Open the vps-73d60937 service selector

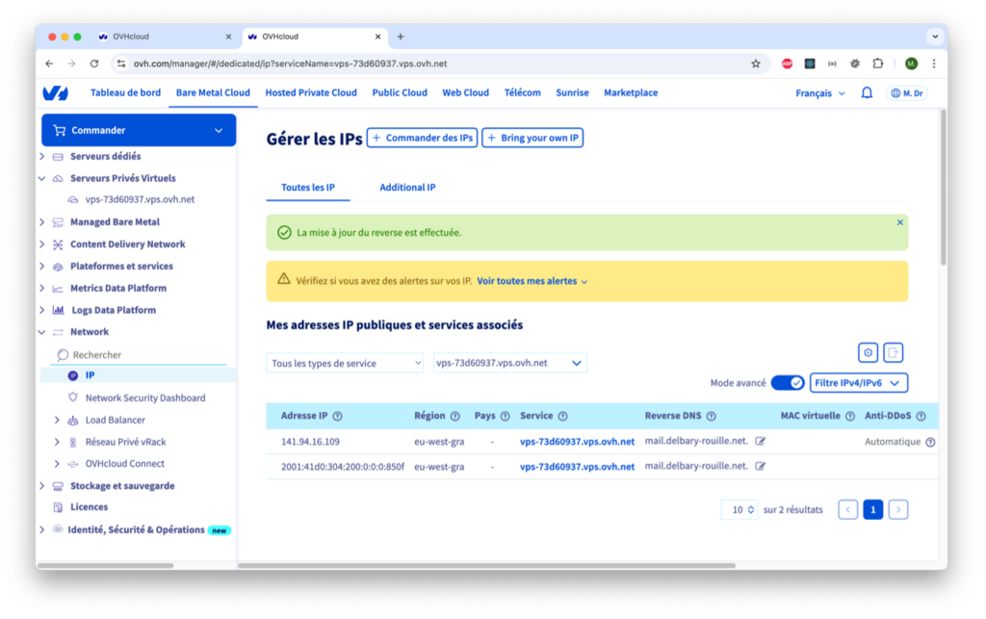509,363
